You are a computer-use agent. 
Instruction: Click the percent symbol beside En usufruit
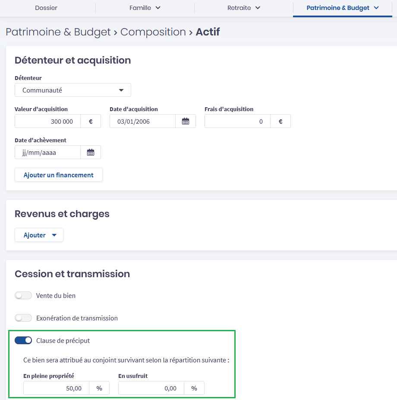tap(194, 388)
